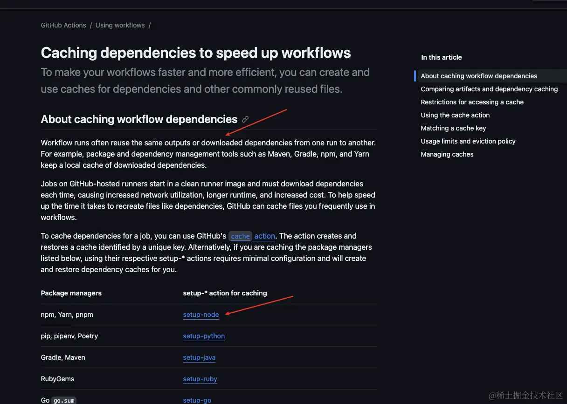The image size is (567, 404).
Task: Jump to 'Comparing artifacts and dependency caching'
Action: tap(489, 89)
